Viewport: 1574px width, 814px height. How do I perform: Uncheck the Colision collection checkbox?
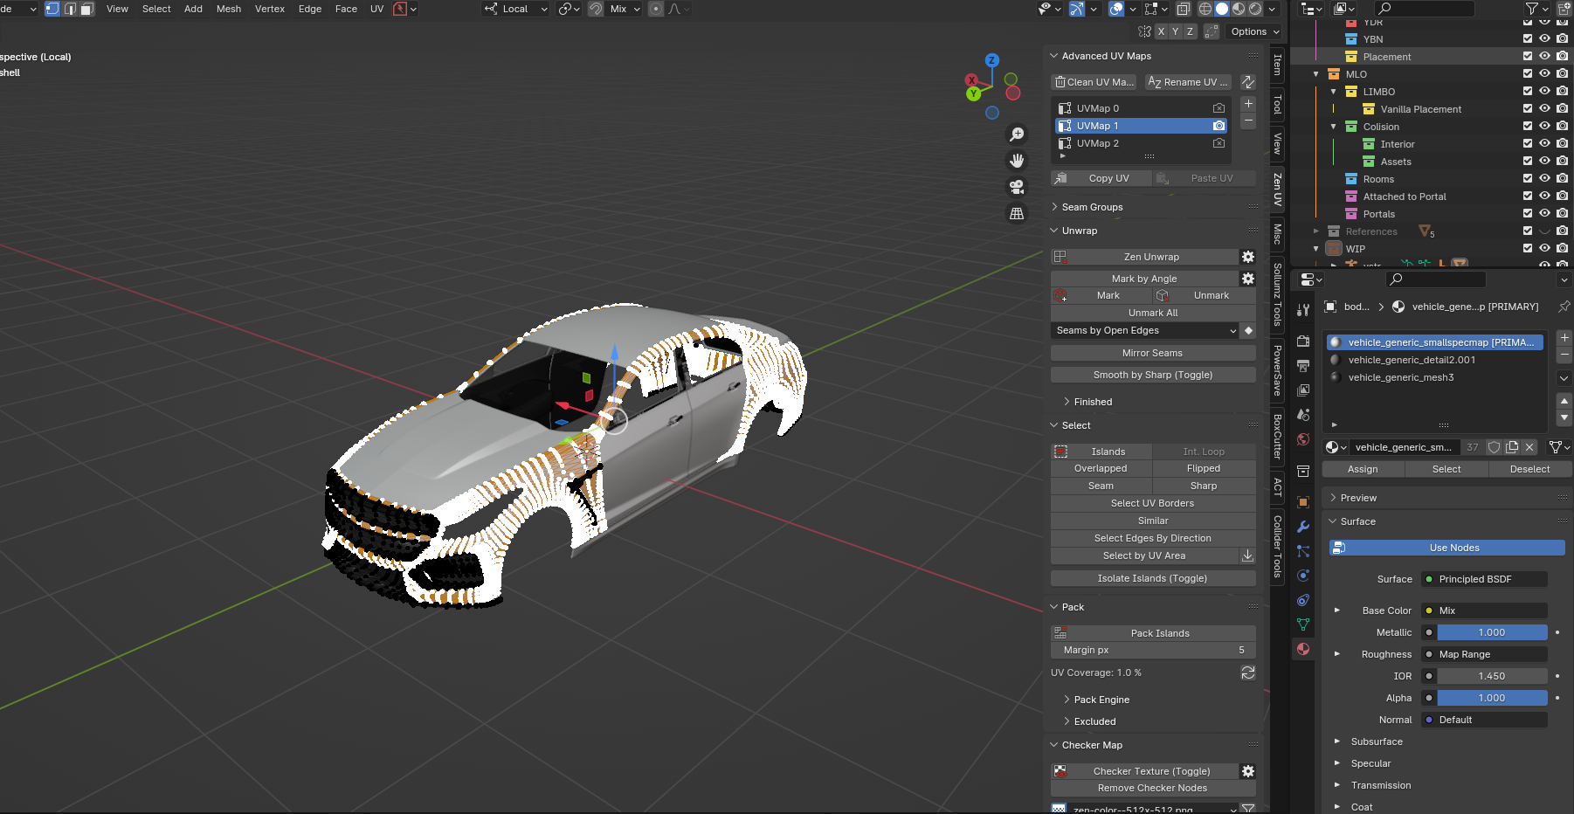[x=1528, y=127]
